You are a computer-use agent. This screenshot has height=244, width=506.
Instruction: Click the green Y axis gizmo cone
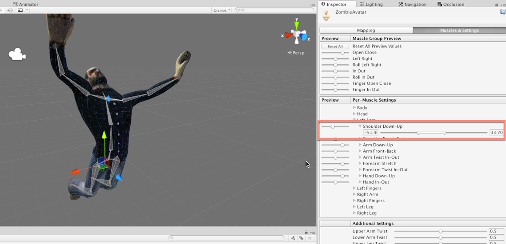pyautogui.click(x=297, y=26)
